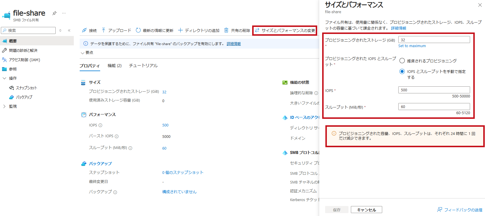Focus the IOPS input field showing 500
The image size is (485, 216).
434,90
